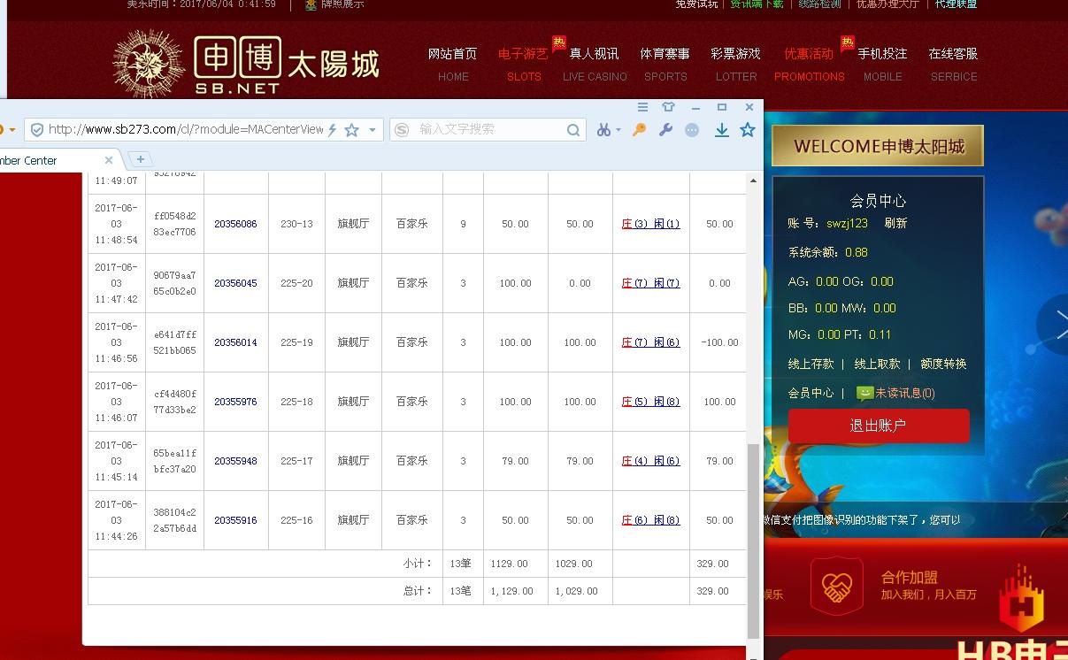
Task: Open the hamburger main menu icon
Action: pos(642,106)
